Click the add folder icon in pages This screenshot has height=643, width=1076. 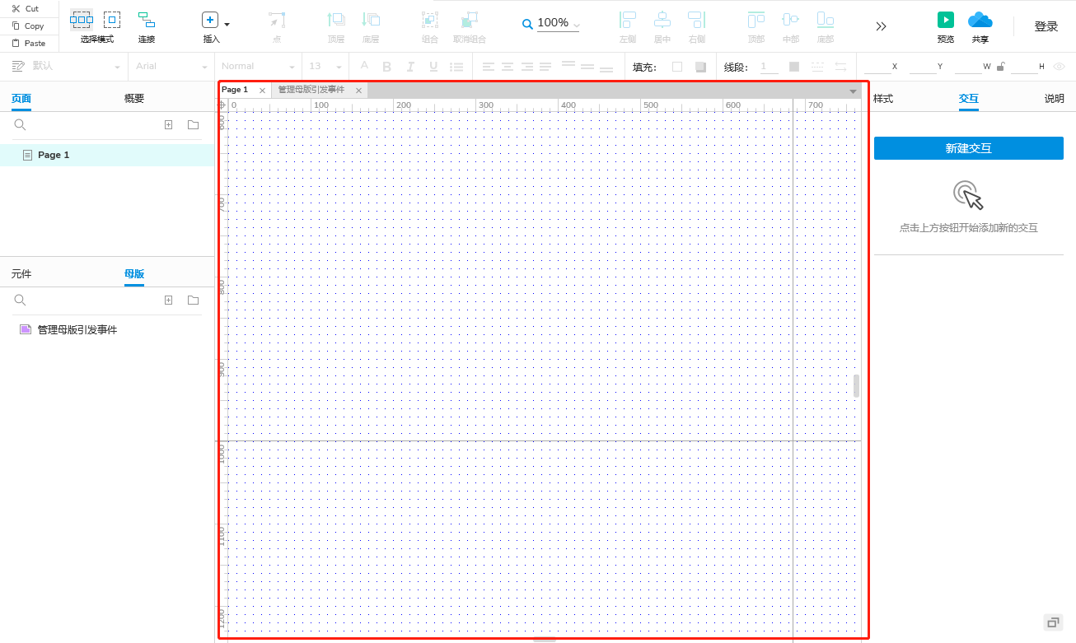(193, 125)
